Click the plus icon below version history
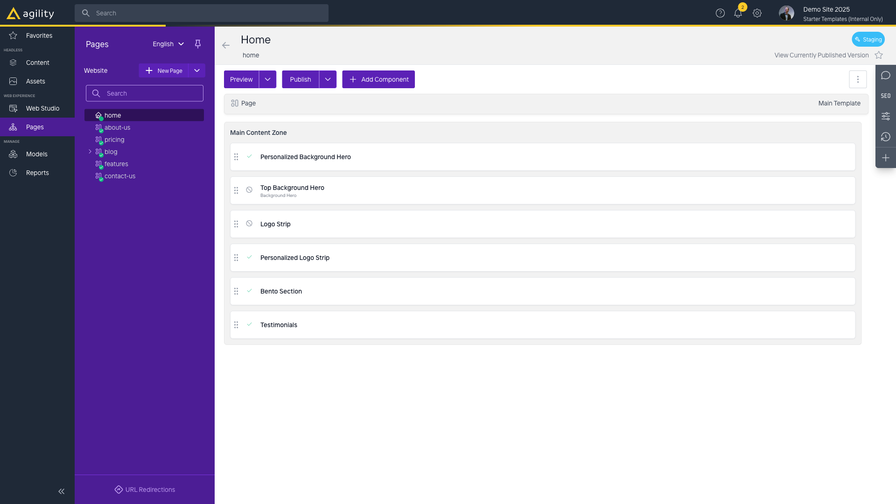The image size is (896, 504). coord(886,158)
